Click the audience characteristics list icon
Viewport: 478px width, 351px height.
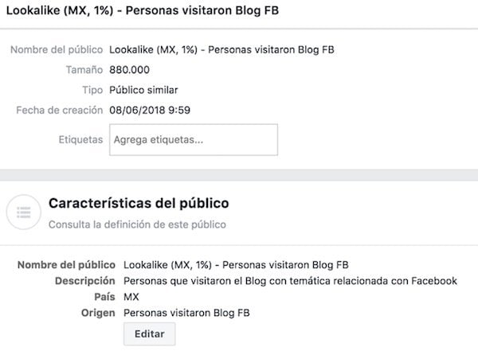[x=22, y=213]
